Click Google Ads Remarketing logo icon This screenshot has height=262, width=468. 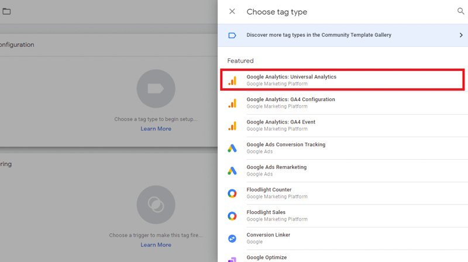(232, 171)
